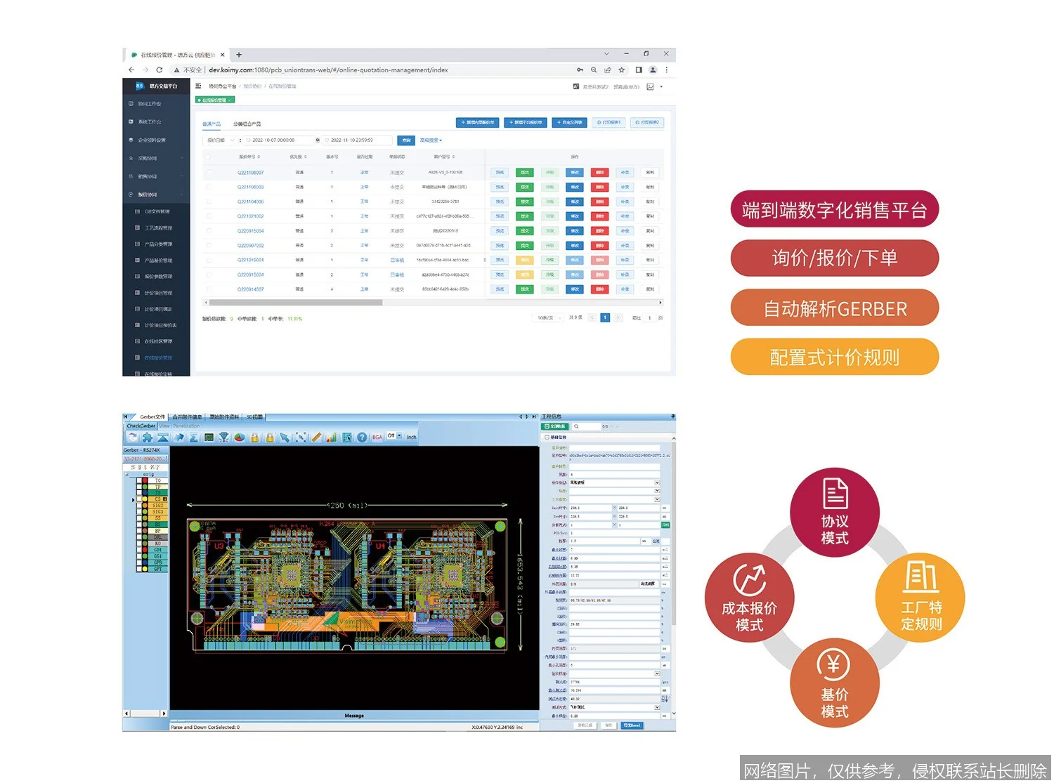The height and width of the screenshot is (783, 1054).
Task: Open quotation link Q221104006
Action: point(250,202)
